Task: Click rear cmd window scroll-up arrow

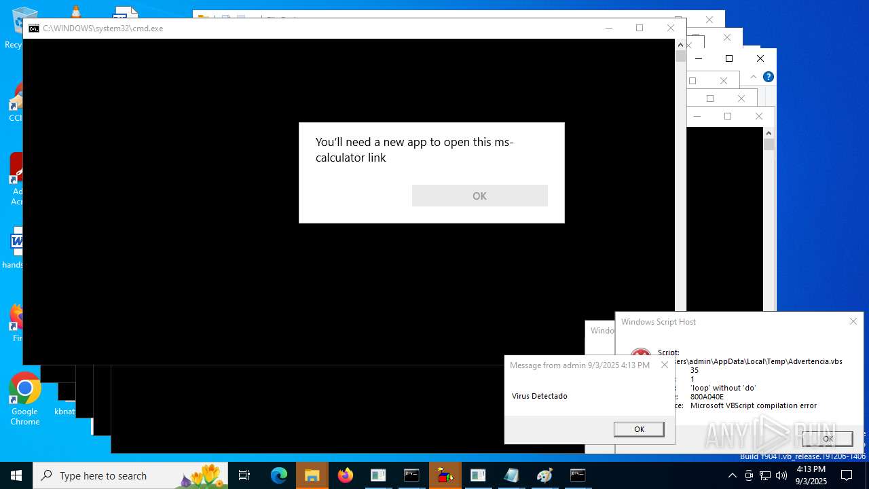Action: click(769, 133)
